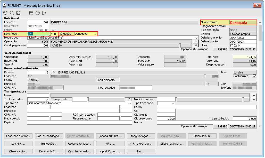Click the Transp. redesp. lookup arrow button
Viewport: 265px width, 158px height.
pos(129,99)
